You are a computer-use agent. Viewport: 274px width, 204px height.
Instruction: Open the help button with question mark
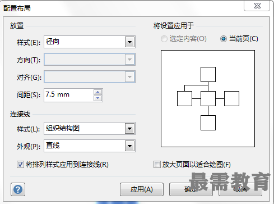pos(18,189)
